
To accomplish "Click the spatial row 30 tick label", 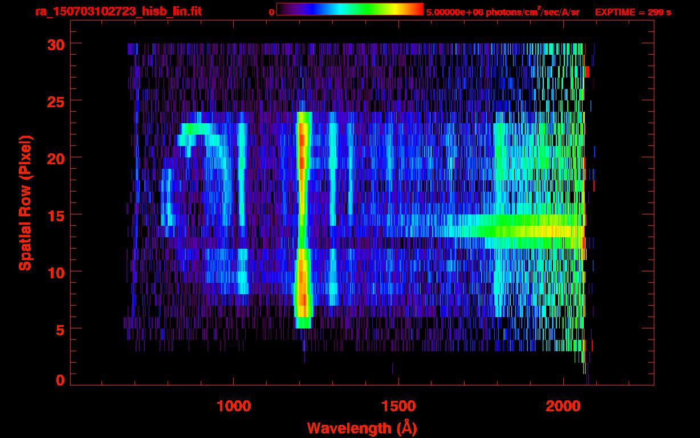I will pyautogui.click(x=56, y=44).
